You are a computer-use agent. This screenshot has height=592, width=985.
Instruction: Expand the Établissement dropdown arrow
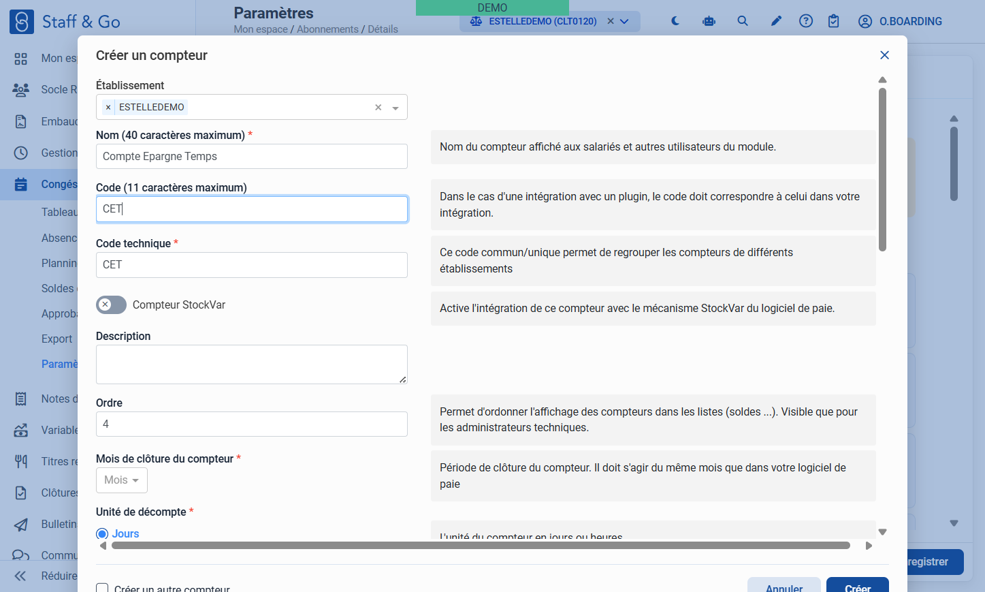395,108
